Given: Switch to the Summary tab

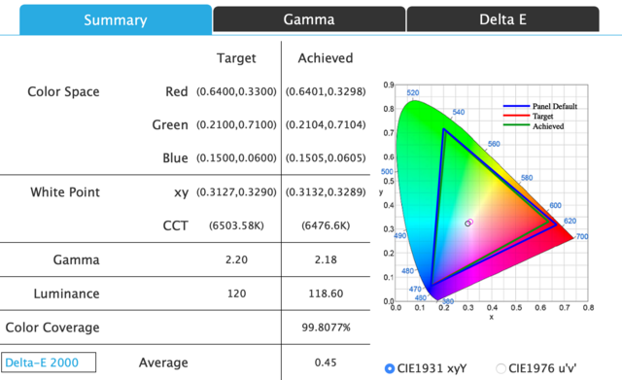Looking at the screenshot, I should [116, 19].
